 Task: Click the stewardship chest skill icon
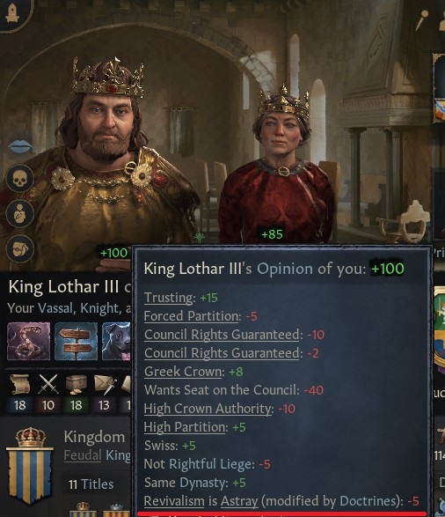tap(77, 385)
